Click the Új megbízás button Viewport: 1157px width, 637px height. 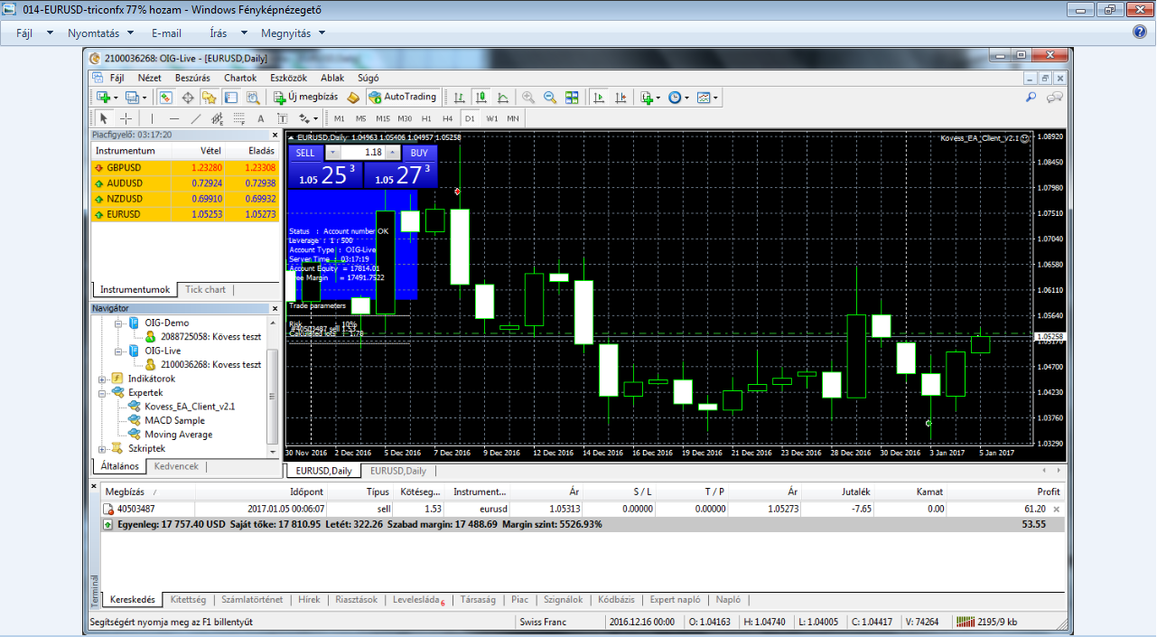(305, 97)
